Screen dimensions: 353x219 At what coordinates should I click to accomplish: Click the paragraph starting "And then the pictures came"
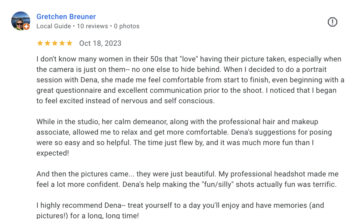(x=188, y=179)
